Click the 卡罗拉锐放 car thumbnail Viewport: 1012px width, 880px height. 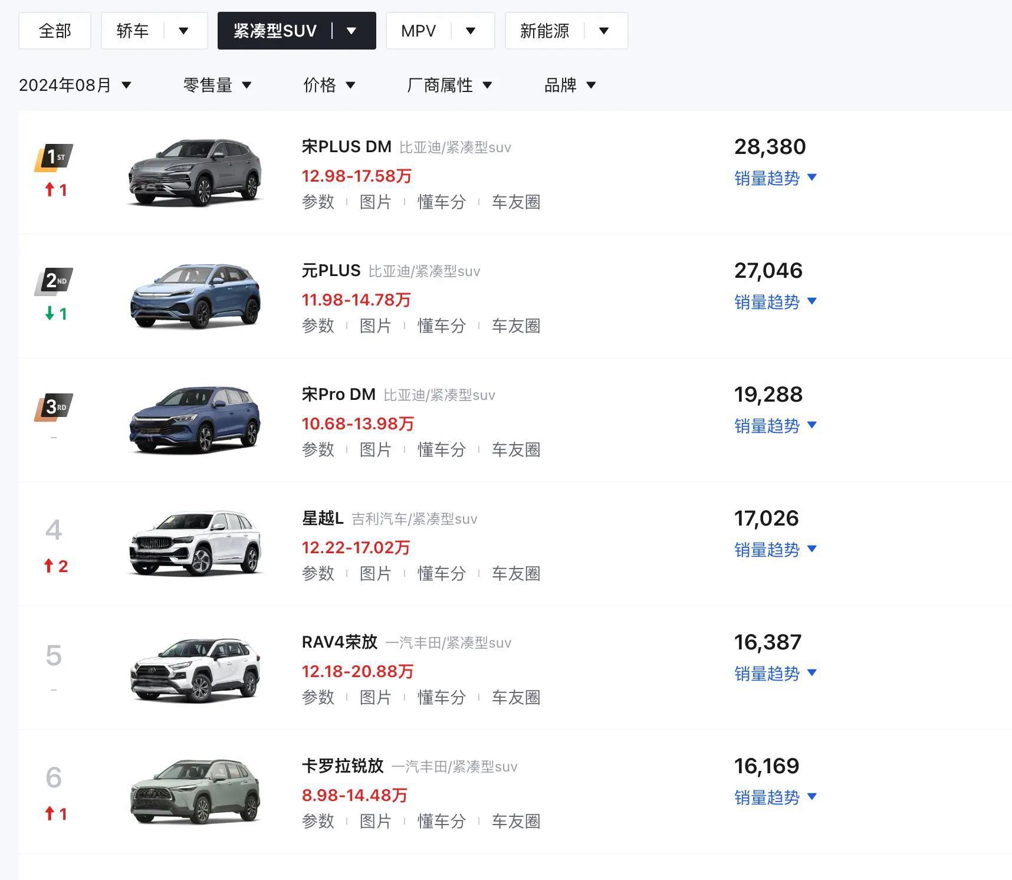click(195, 792)
